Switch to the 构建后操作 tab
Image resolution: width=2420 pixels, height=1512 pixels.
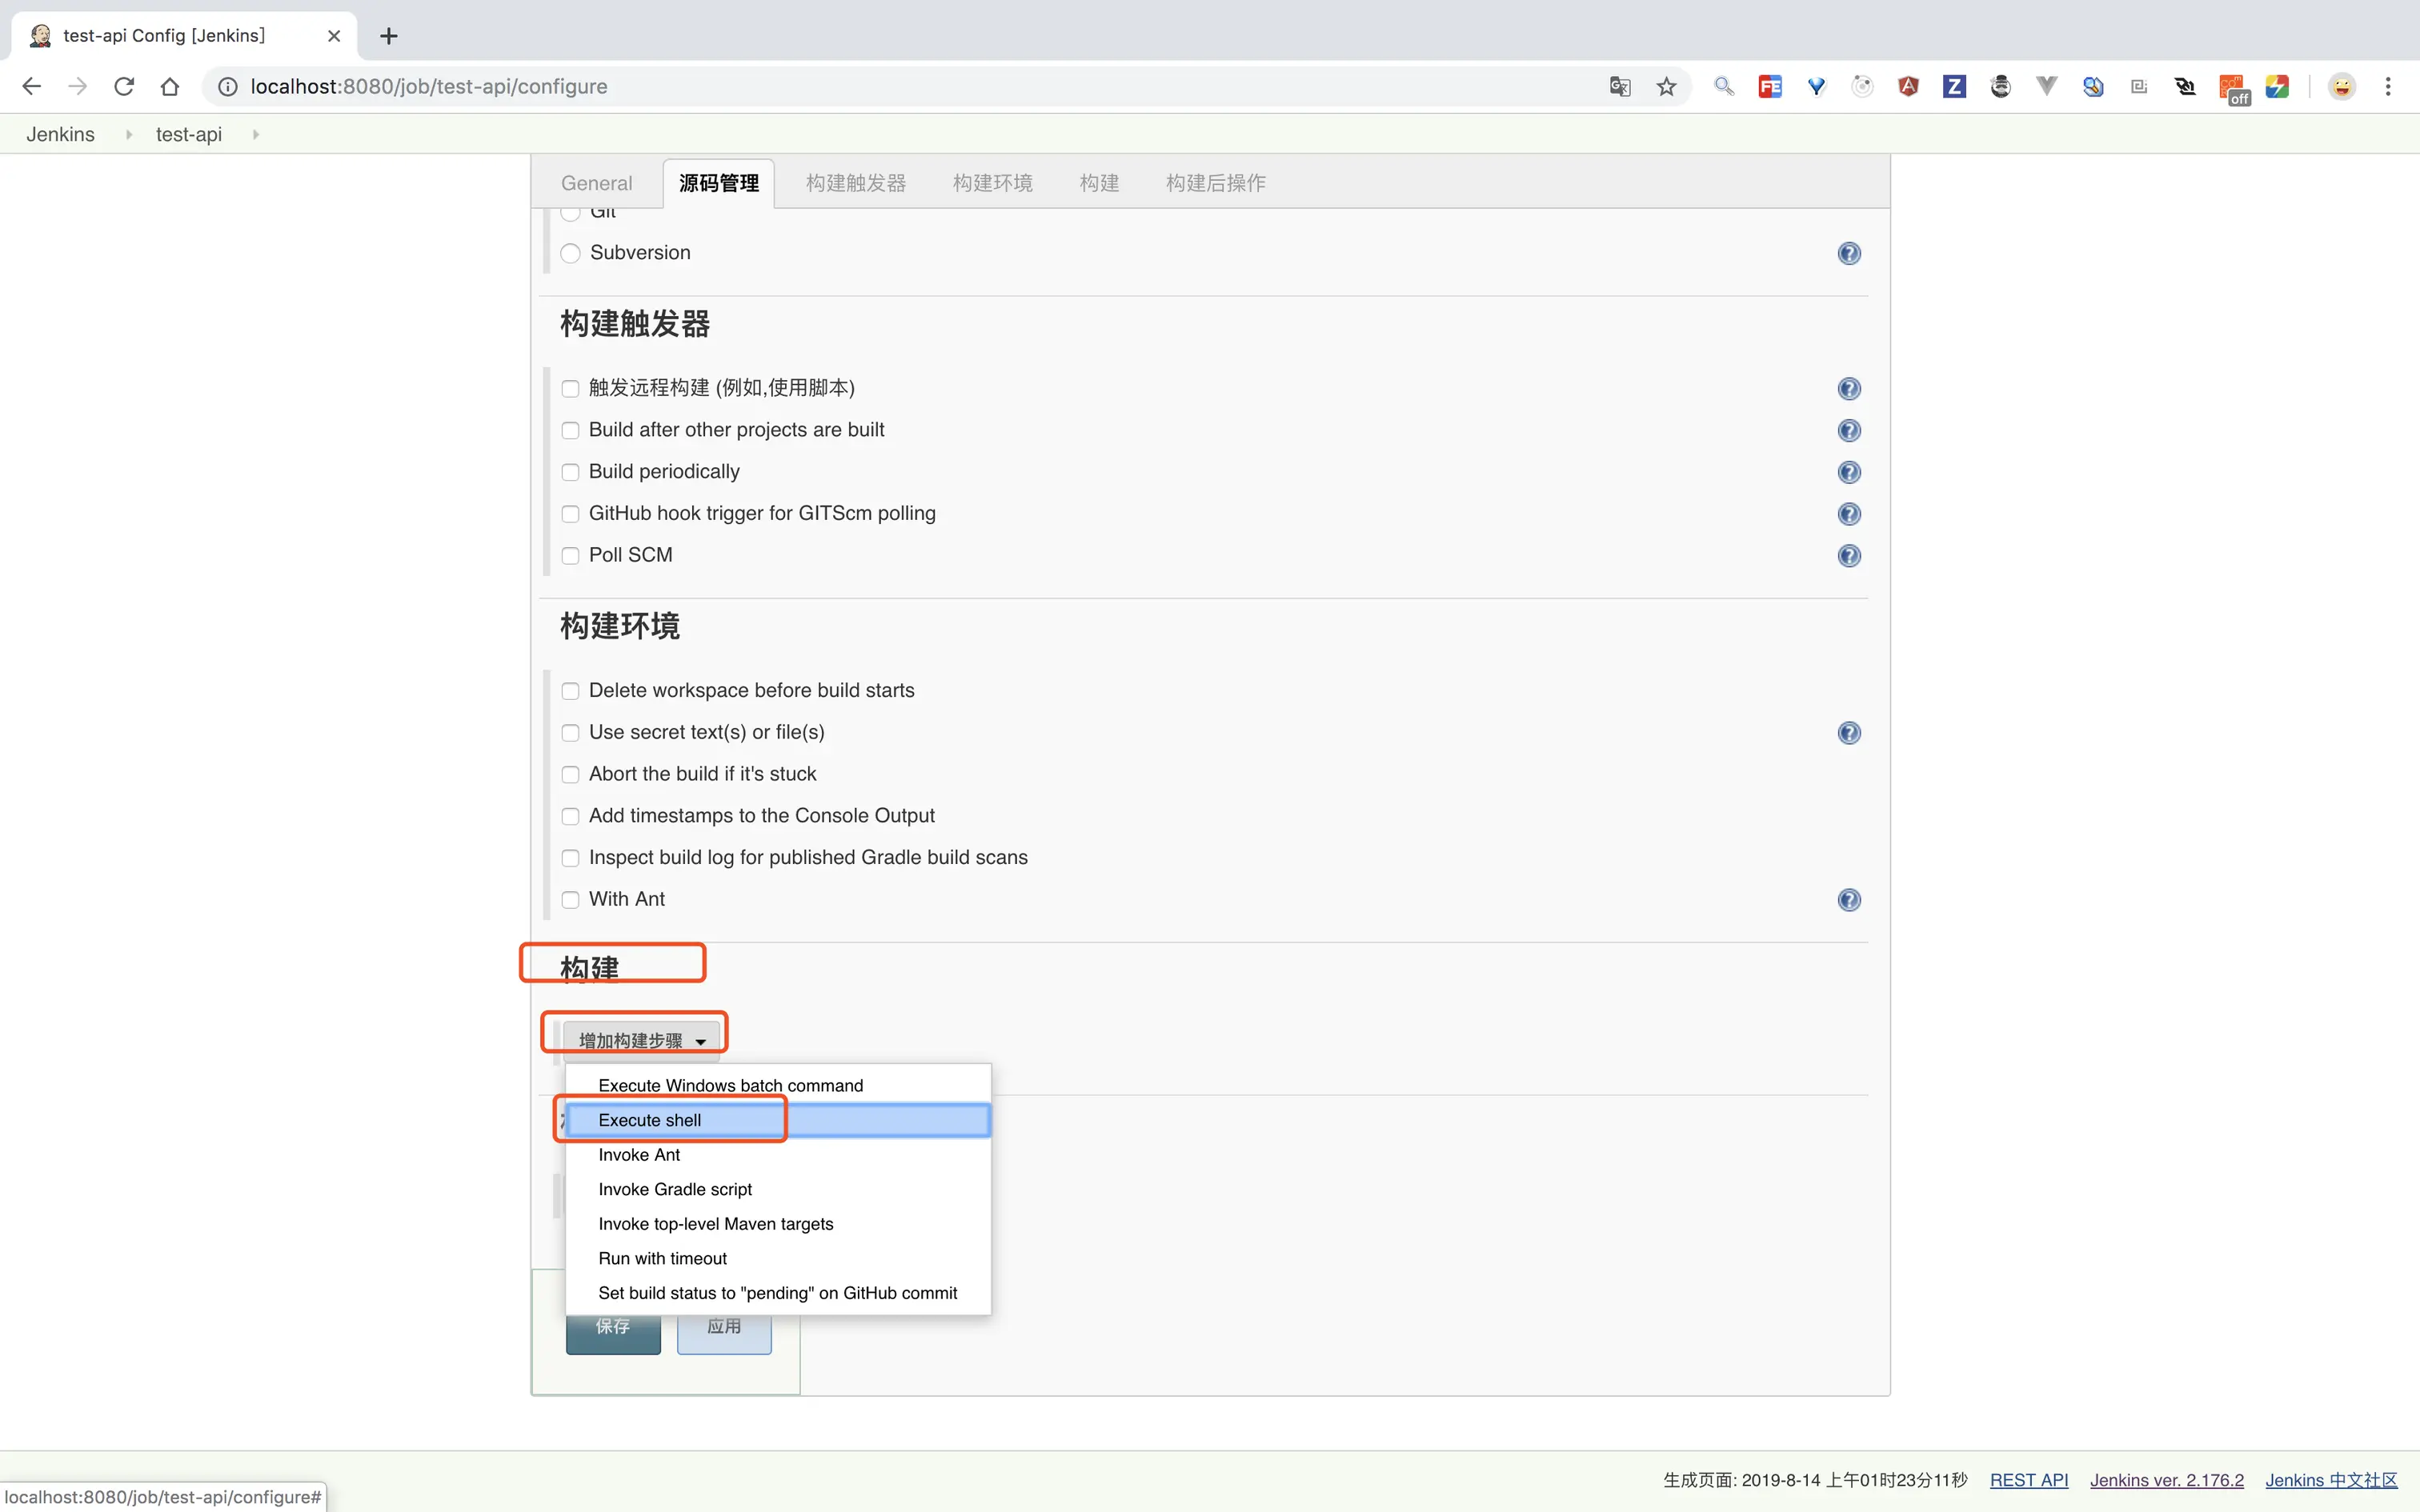(1215, 183)
